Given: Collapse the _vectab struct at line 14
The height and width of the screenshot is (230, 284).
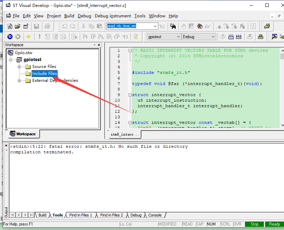Looking at the screenshot, I should coord(130,123).
